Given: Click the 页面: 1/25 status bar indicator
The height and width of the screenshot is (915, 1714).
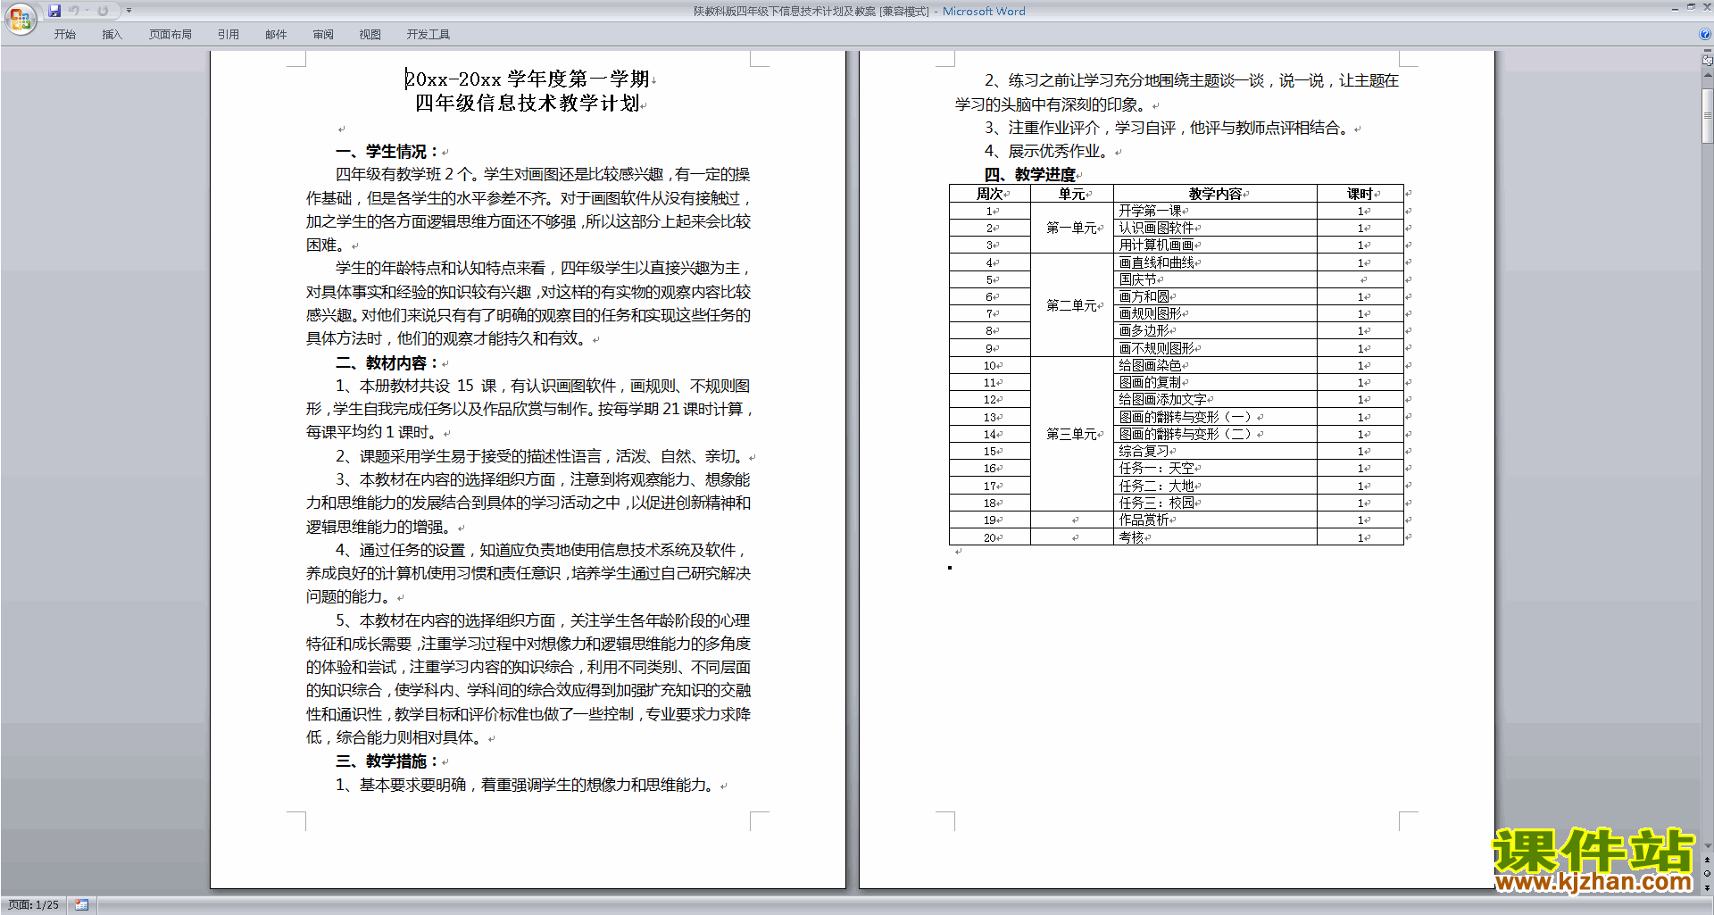Looking at the screenshot, I should [34, 905].
